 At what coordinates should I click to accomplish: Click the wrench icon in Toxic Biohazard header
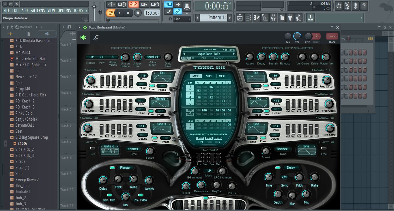[x=96, y=37]
